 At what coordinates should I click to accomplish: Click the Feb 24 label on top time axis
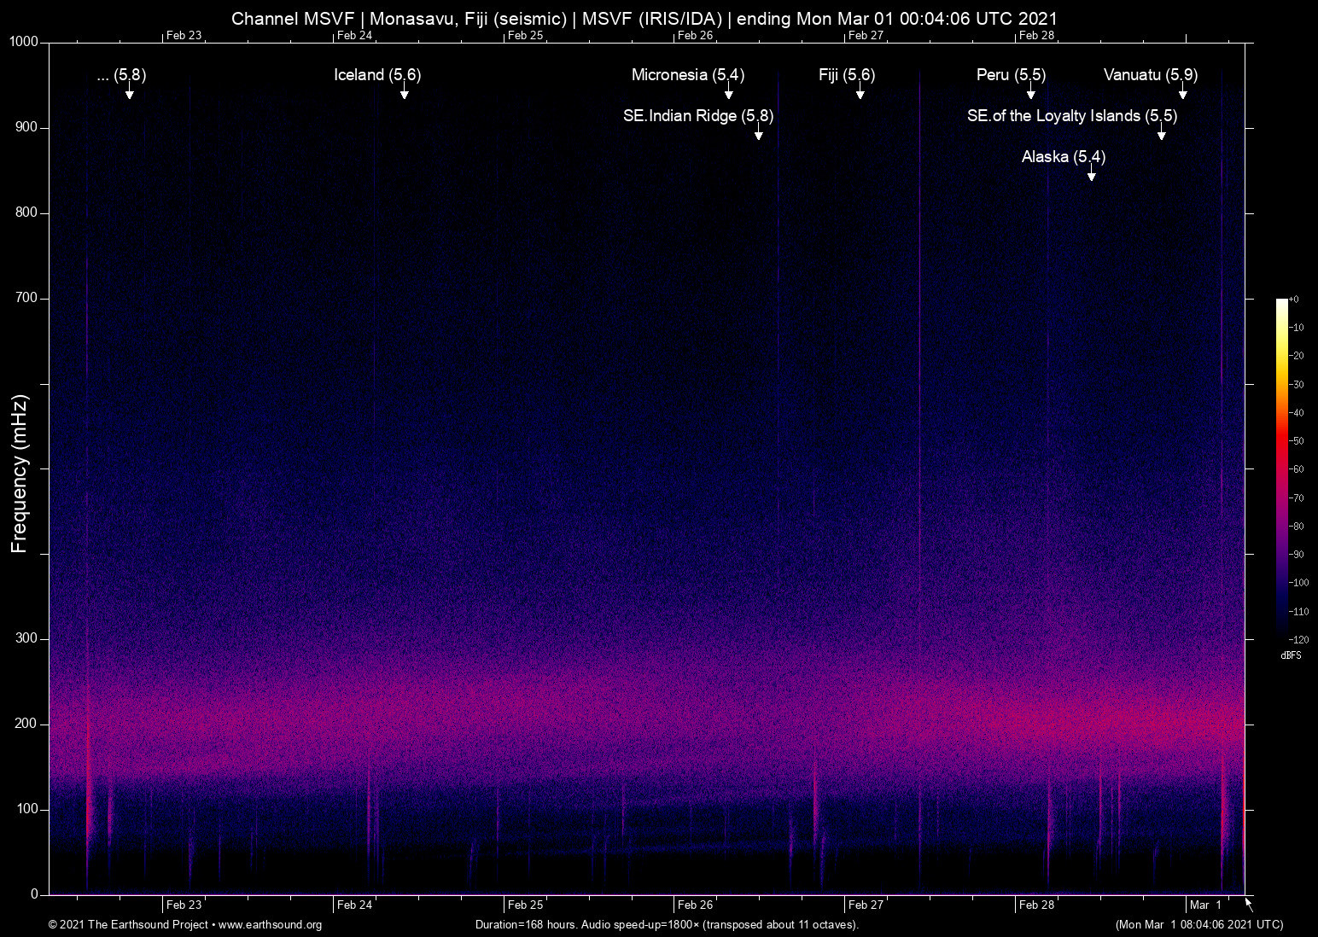tap(354, 35)
